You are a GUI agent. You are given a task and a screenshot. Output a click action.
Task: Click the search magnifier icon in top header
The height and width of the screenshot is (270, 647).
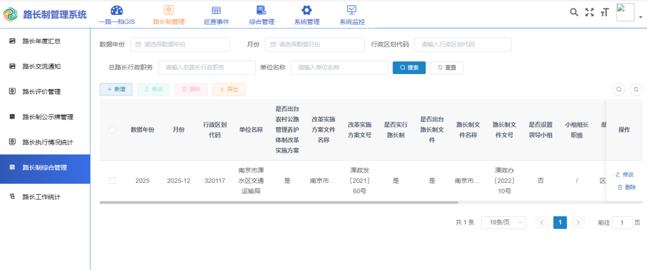(x=574, y=13)
